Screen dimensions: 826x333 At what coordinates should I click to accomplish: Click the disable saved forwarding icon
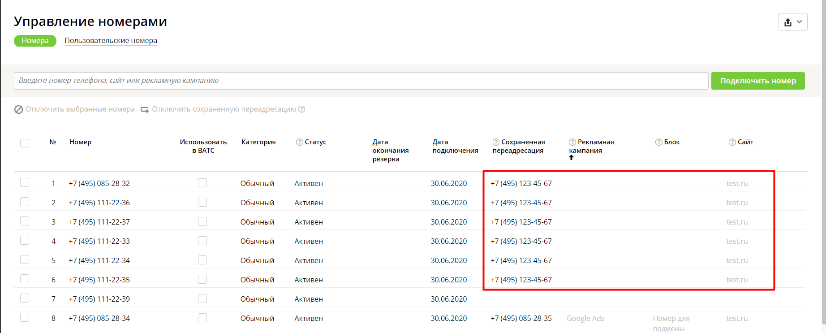pyautogui.click(x=145, y=109)
